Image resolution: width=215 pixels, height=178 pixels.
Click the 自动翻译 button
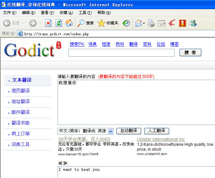click(128, 131)
